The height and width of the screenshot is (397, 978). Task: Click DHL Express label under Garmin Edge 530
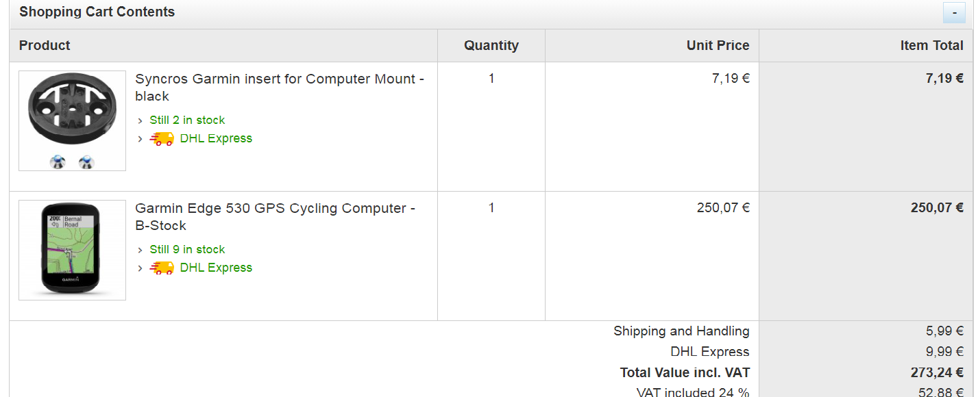click(216, 268)
